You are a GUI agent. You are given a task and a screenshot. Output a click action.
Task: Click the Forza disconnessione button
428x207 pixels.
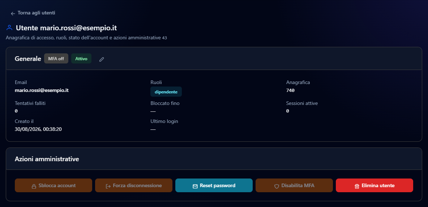pos(134,185)
